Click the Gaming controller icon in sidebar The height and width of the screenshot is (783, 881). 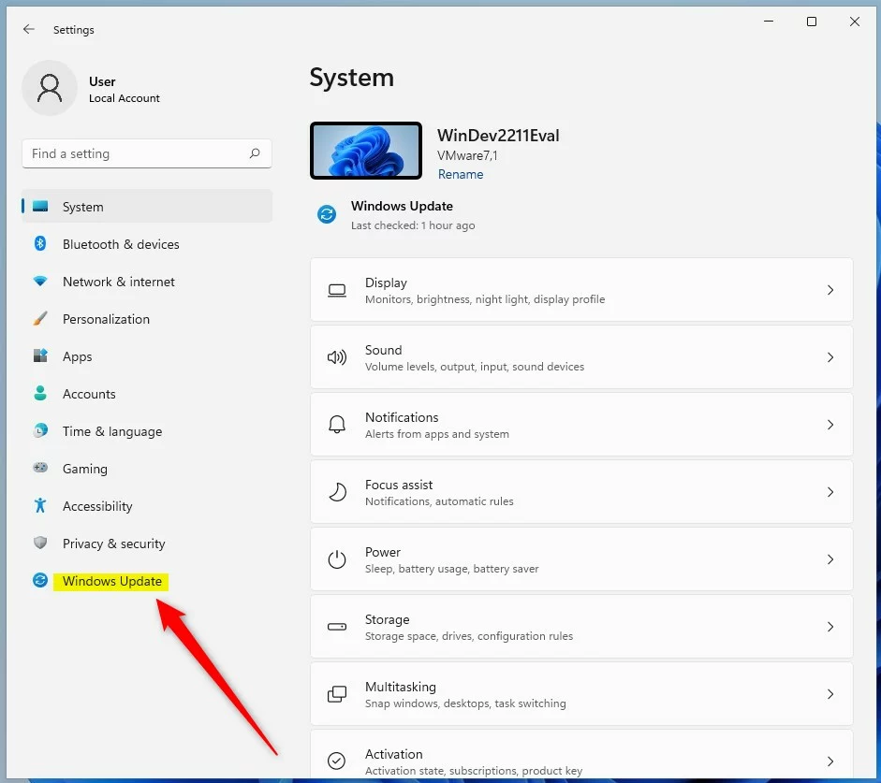pos(40,469)
